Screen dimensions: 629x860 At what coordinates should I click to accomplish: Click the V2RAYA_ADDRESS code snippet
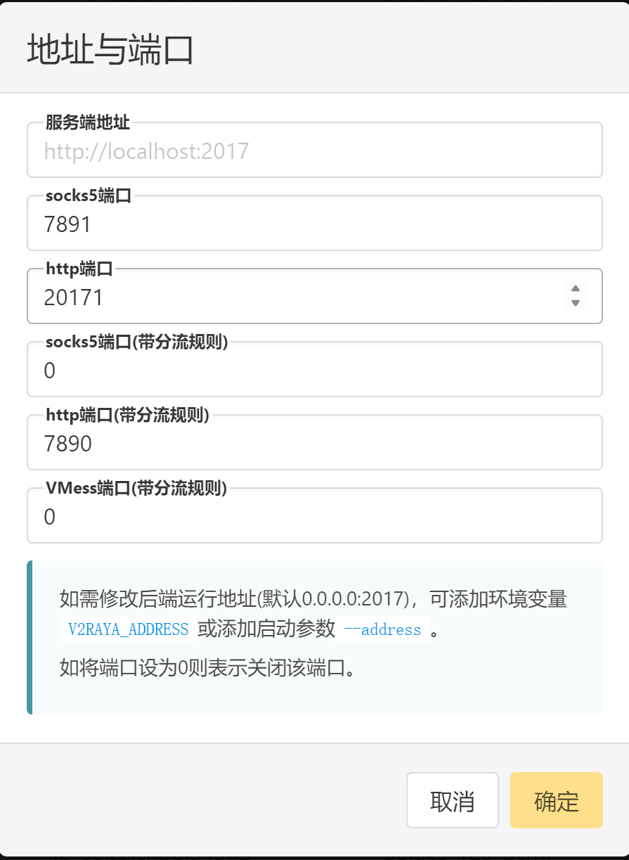pos(129,629)
